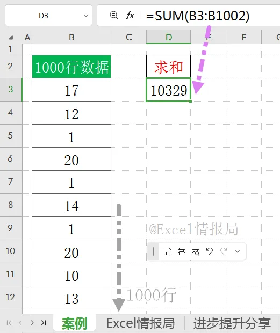Open the insert function fx button
The width and height of the screenshot is (280, 333).
point(130,15)
